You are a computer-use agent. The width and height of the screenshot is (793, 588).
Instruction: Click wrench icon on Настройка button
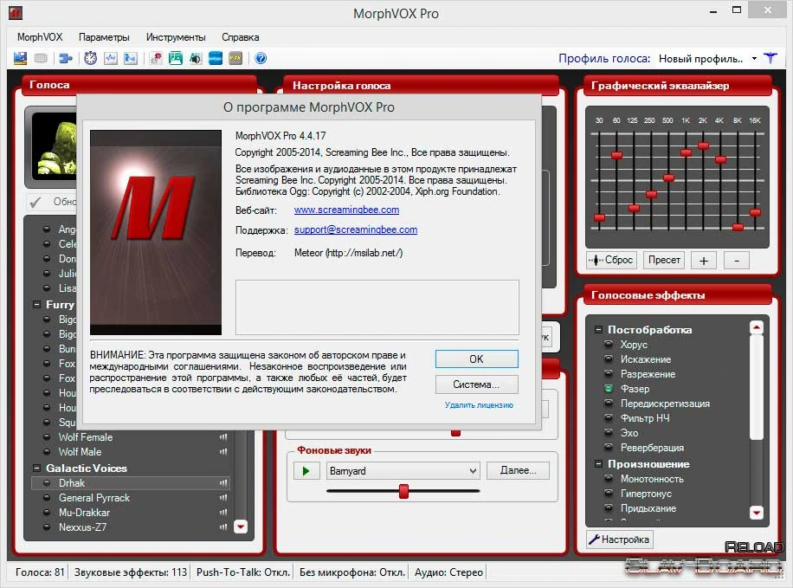(594, 540)
